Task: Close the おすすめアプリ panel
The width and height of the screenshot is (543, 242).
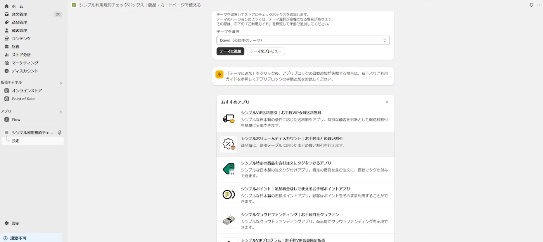Action: (387, 102)
